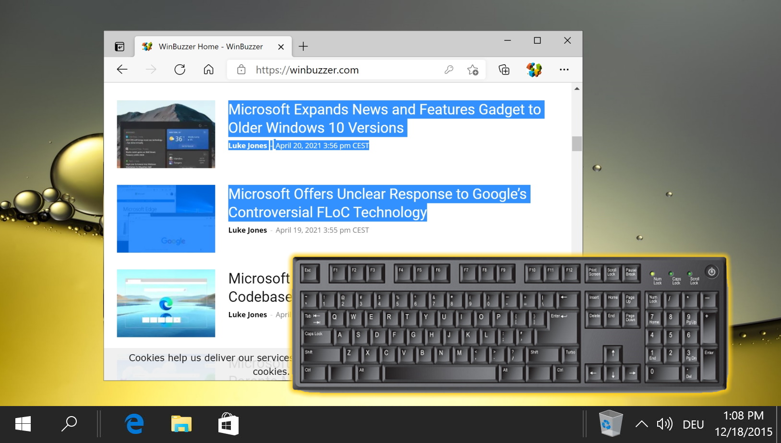Close the WinBuzzer Home tab
The image size is (781, 443).
coord(281,47)
